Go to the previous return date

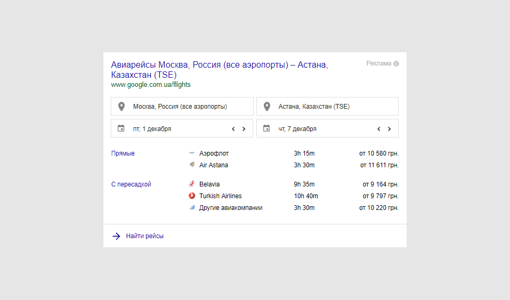pyautogui.click(x=378, y=129)
